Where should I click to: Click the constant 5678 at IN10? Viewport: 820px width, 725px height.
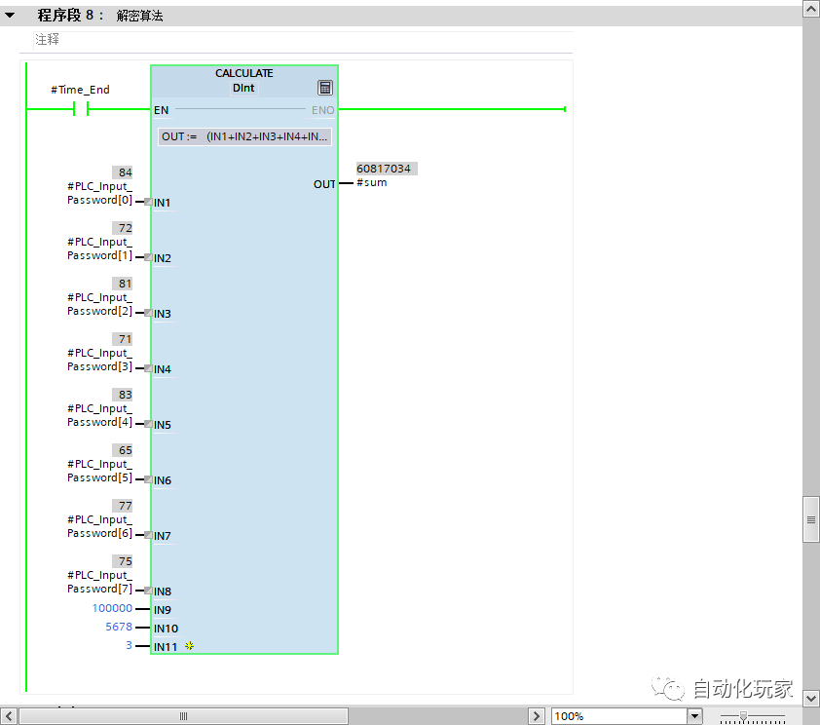pyautogui.click(x=119, y=627)
